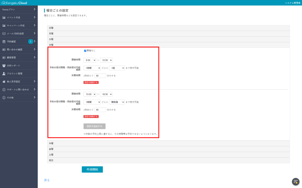Click the その他 info icon

point(4,98)
